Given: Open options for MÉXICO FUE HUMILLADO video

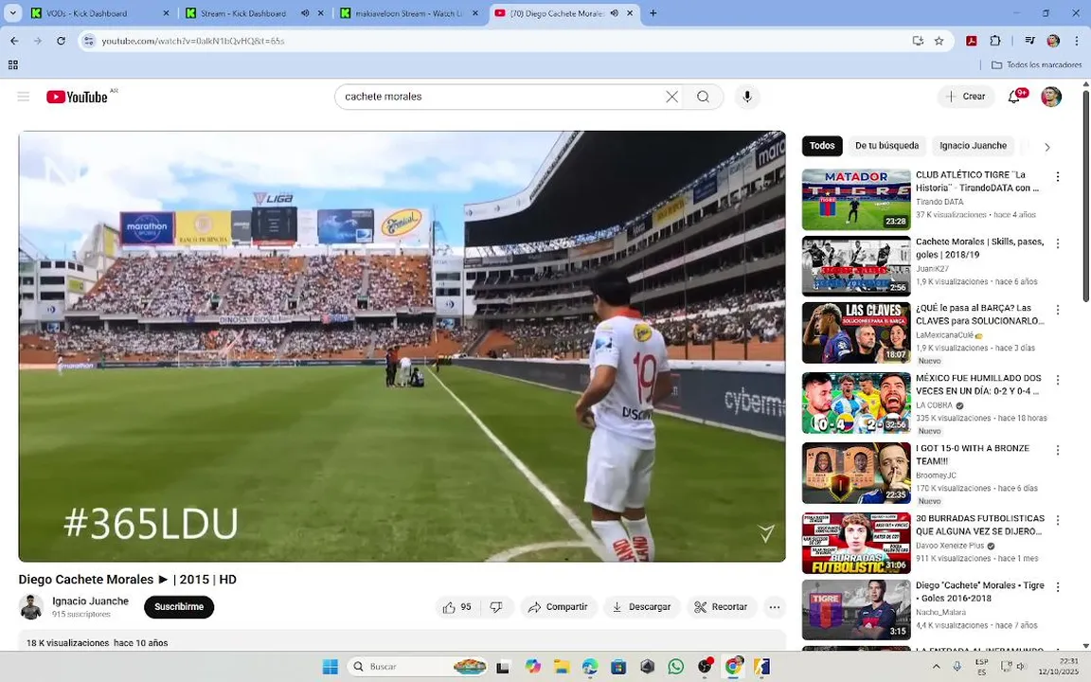Looking at the screenshot, I should [x=1058, y=380].
